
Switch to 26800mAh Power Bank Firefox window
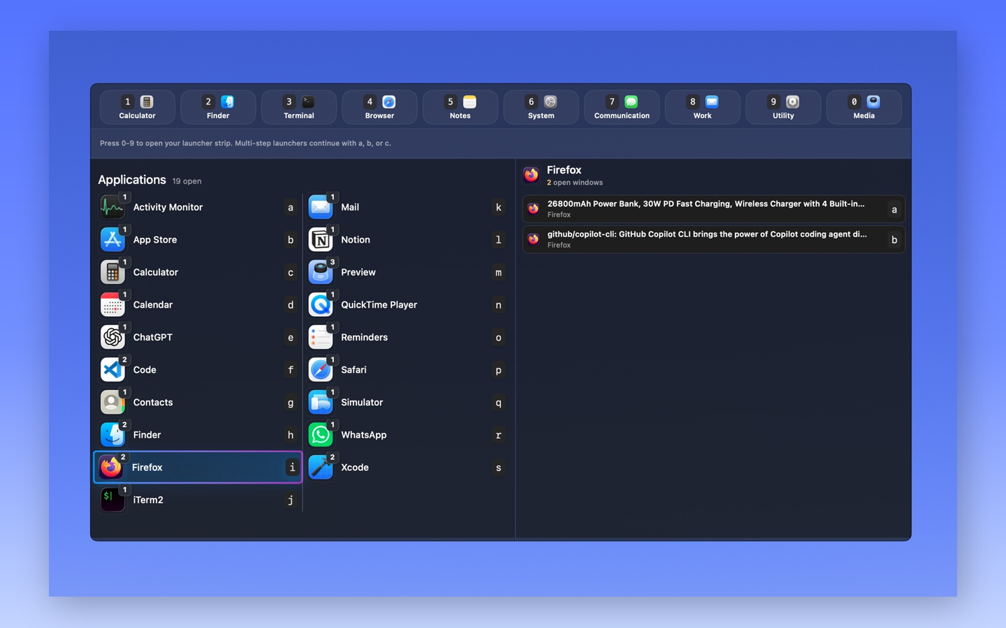click(713, 209)
